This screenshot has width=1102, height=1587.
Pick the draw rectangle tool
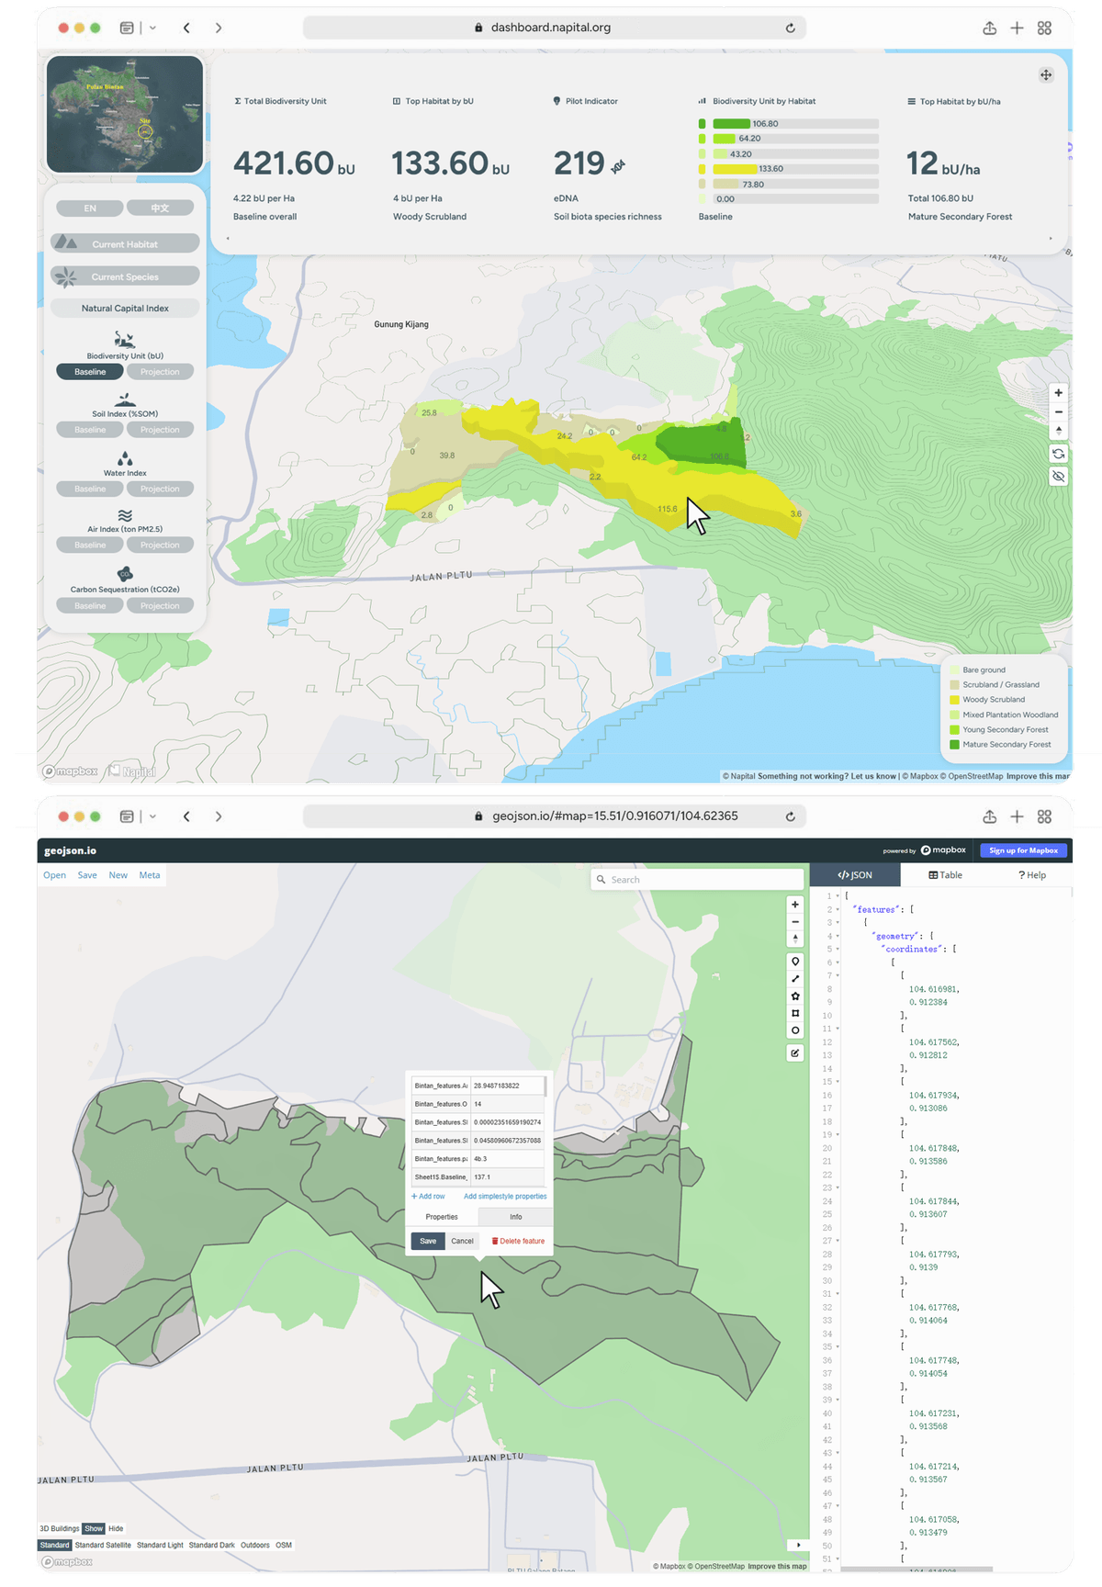point(795,1013)
